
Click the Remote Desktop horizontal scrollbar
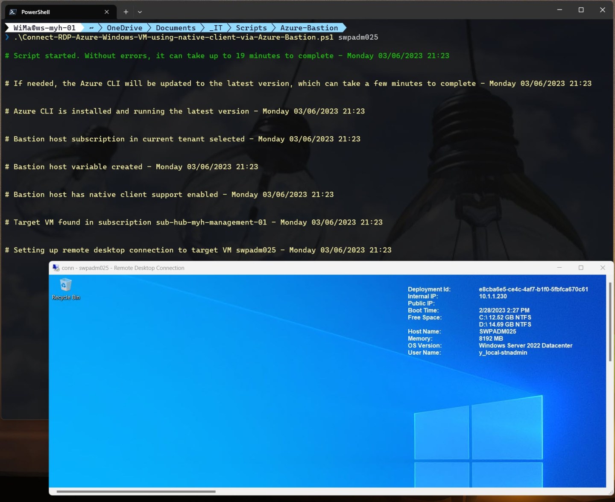click(136, 491)
